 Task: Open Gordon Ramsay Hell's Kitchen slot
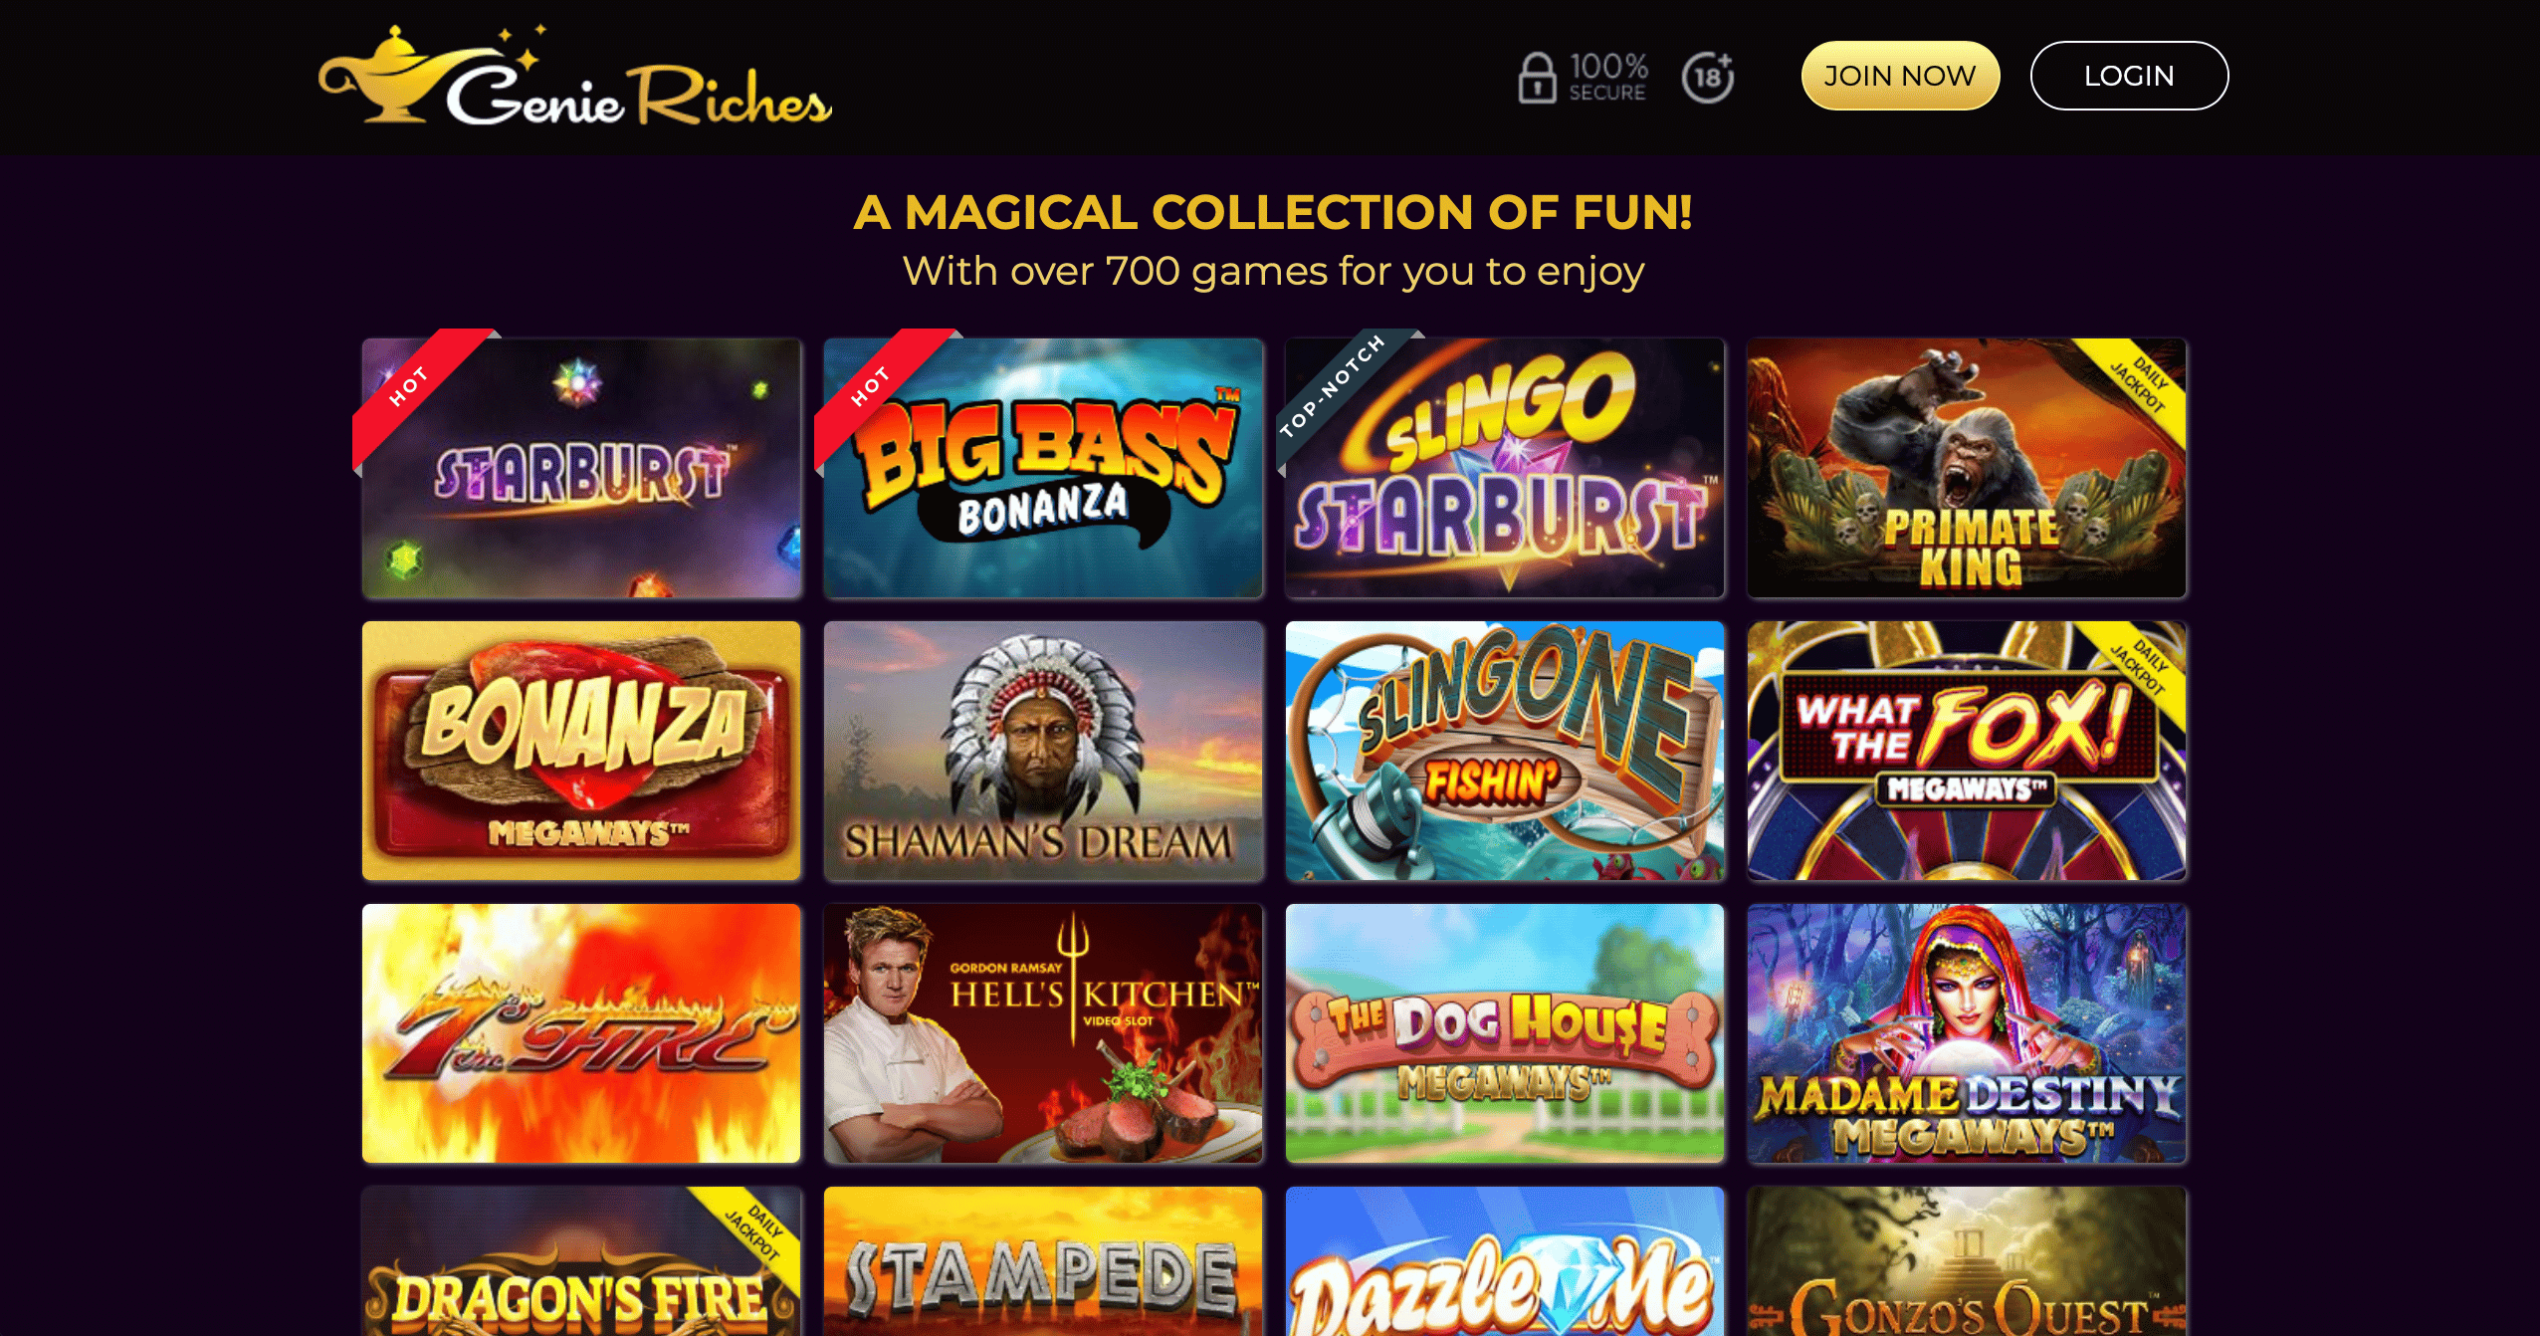click(x=1043, y=1033)
